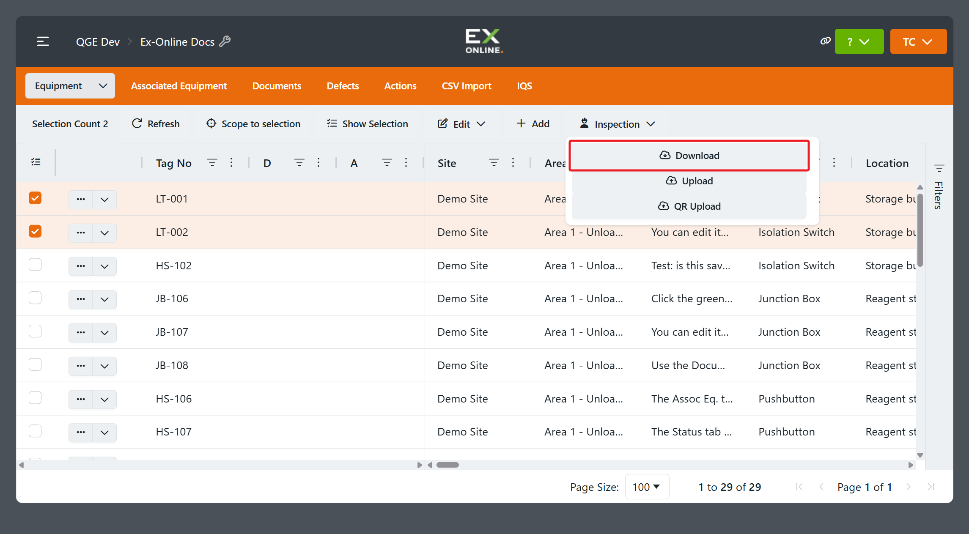Click the EX Online logo
Screen dimensions: 969x534
[484, 41]
